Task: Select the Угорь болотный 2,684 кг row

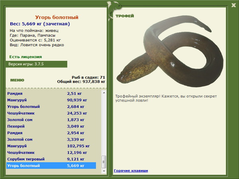Action: tap(51, 107)
